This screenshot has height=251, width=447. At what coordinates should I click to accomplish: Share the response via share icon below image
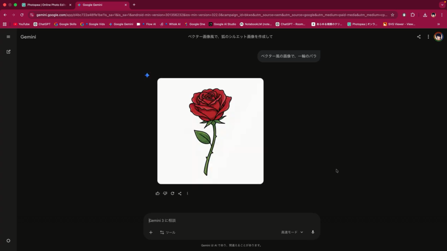[x=180, y=193]
